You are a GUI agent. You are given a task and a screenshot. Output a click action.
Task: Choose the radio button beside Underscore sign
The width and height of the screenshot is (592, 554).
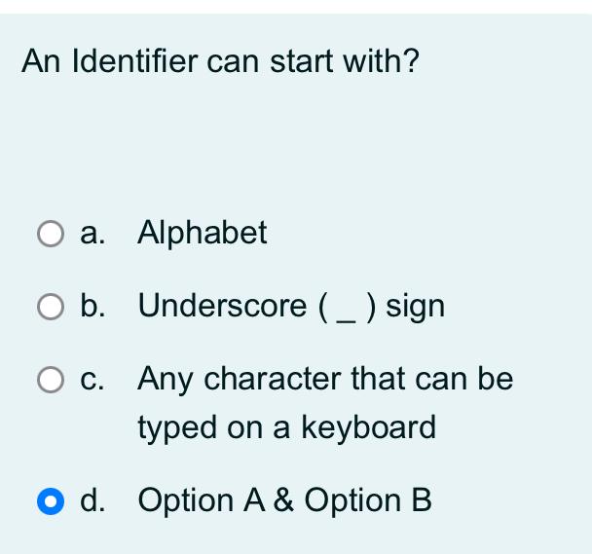click(49, 308)
